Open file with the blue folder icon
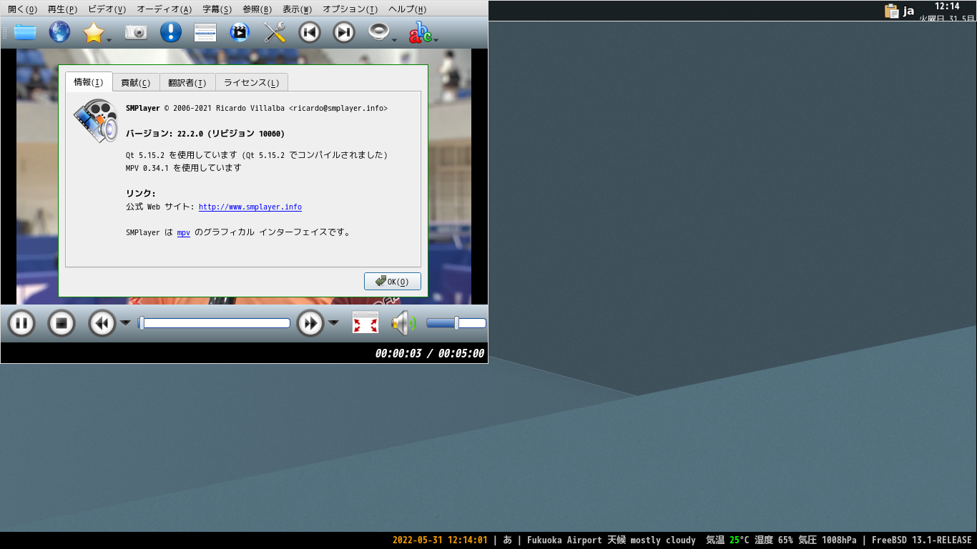Viewport: 977px width, 549px height. tap(25, 32)
